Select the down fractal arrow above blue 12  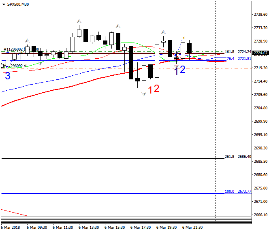point(176,66)
